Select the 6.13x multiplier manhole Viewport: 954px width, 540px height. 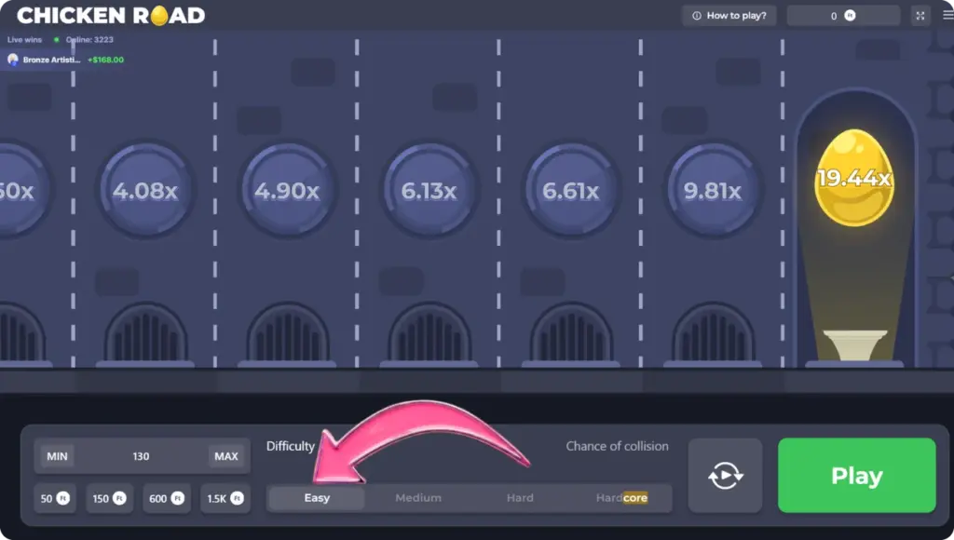click(x=429, y=190)
